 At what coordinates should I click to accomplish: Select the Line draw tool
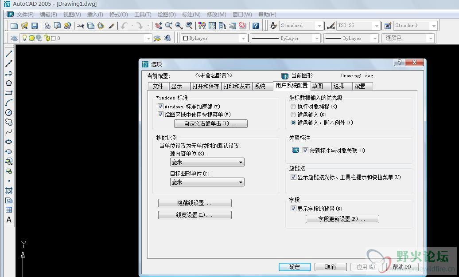point(9,53)
